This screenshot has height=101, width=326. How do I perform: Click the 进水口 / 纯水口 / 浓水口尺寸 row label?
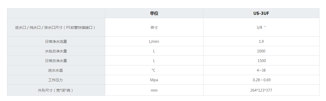(x=56, y=27)
